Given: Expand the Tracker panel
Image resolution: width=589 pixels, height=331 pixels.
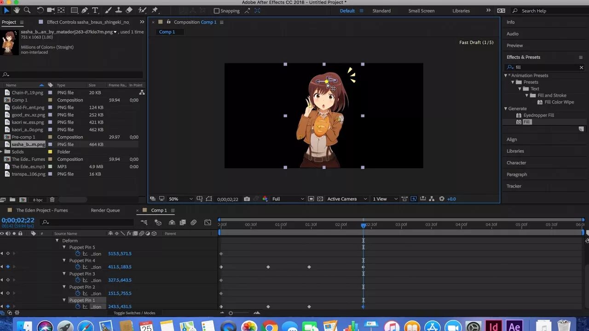Looking at the screenshot, I should pyautogui.click(x=514, y=186).
